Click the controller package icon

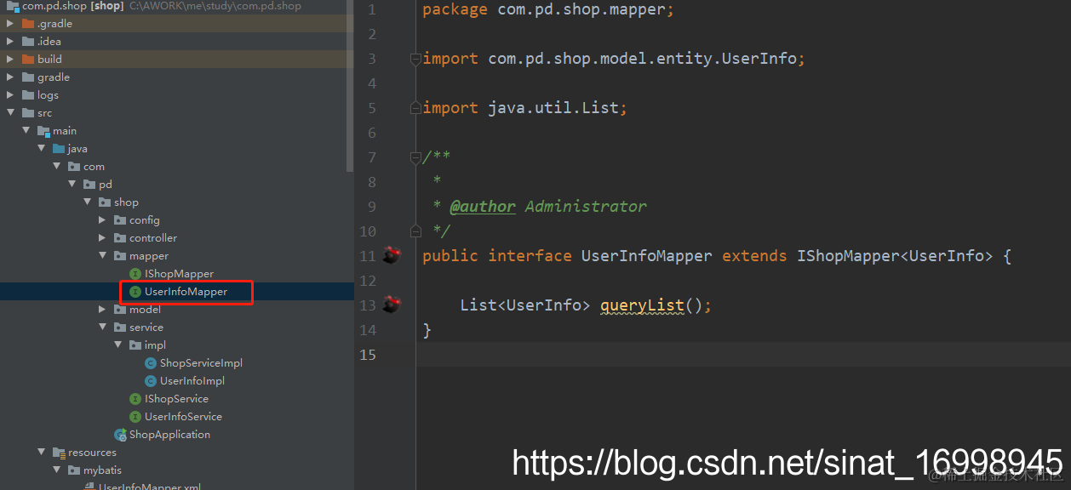(120, 238)
